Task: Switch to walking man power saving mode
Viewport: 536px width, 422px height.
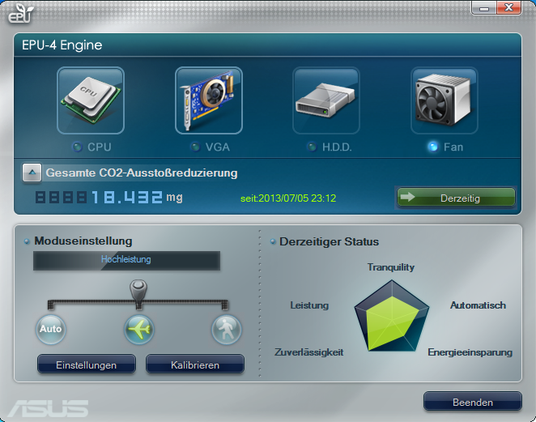Action: 226,330
